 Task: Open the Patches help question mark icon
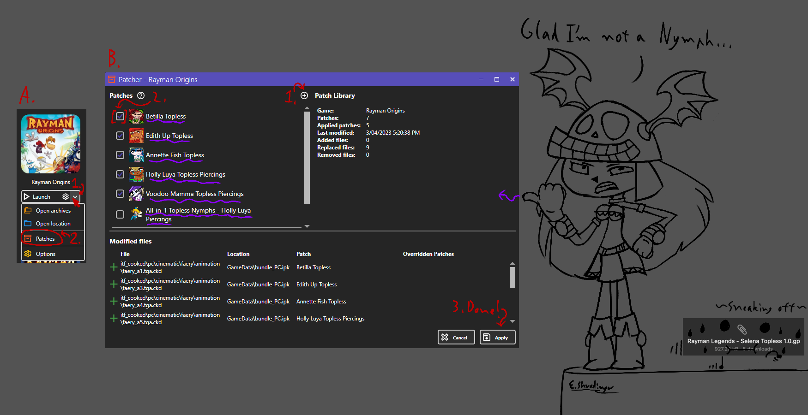tap(141, 95)
